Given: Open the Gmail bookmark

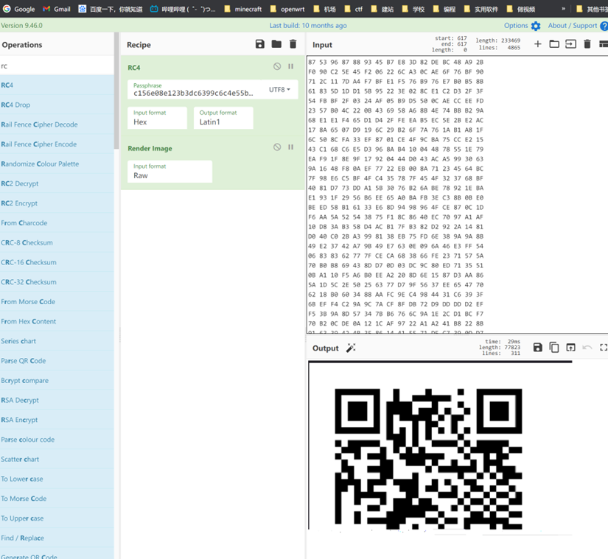Looking at the screenshot, I should tap(57, 9).
